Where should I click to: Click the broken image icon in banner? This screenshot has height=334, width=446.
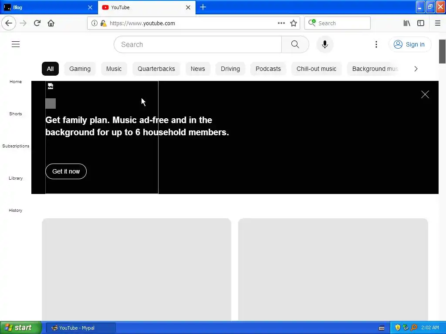point(51,86)
